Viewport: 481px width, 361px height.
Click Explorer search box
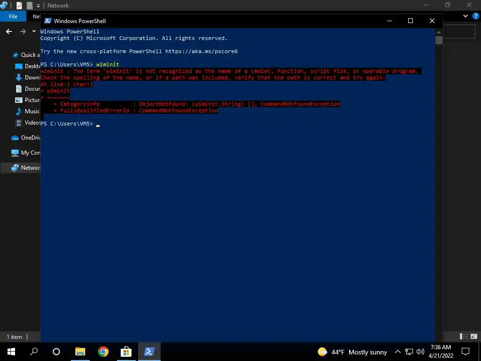pos(459,31)
